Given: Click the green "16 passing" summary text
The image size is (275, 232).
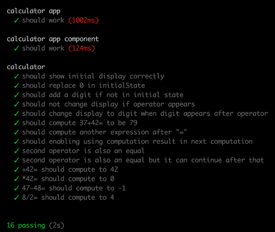Looking at the screenshot, I should click(26, 225).
